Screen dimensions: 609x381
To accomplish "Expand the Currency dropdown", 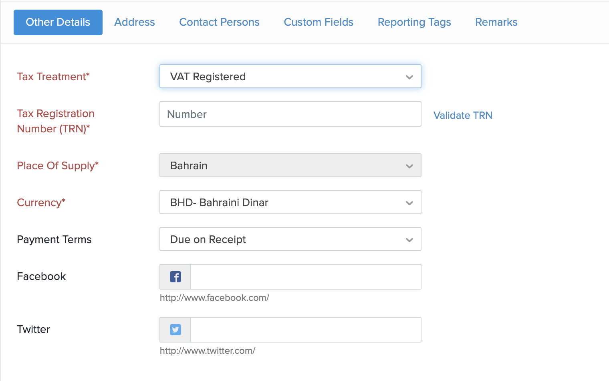I will pyautogui.click(x=290, y=202).
